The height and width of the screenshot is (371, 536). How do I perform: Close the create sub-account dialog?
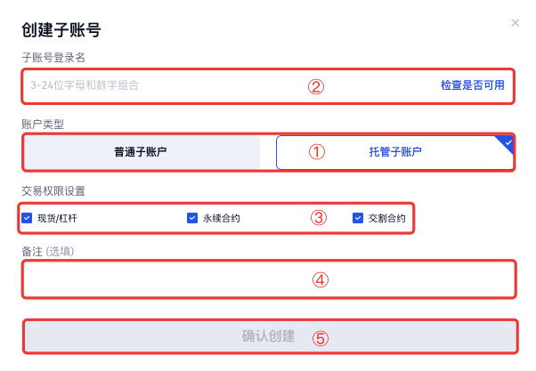coord(515,23)
